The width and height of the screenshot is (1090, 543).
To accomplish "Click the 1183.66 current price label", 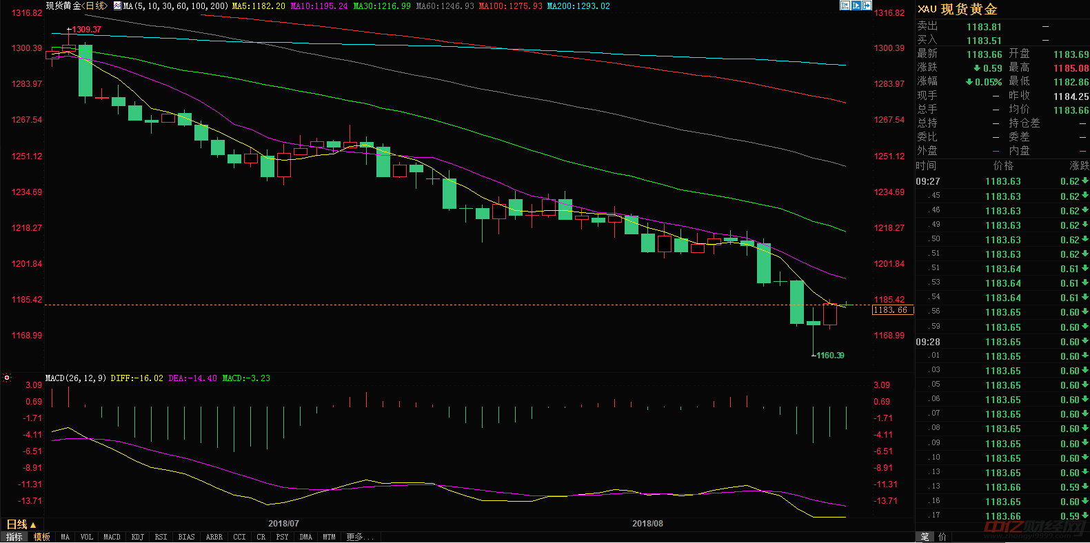I will [x=891, y=310].
